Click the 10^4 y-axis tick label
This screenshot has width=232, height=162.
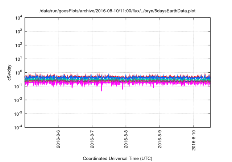point(18,18)
